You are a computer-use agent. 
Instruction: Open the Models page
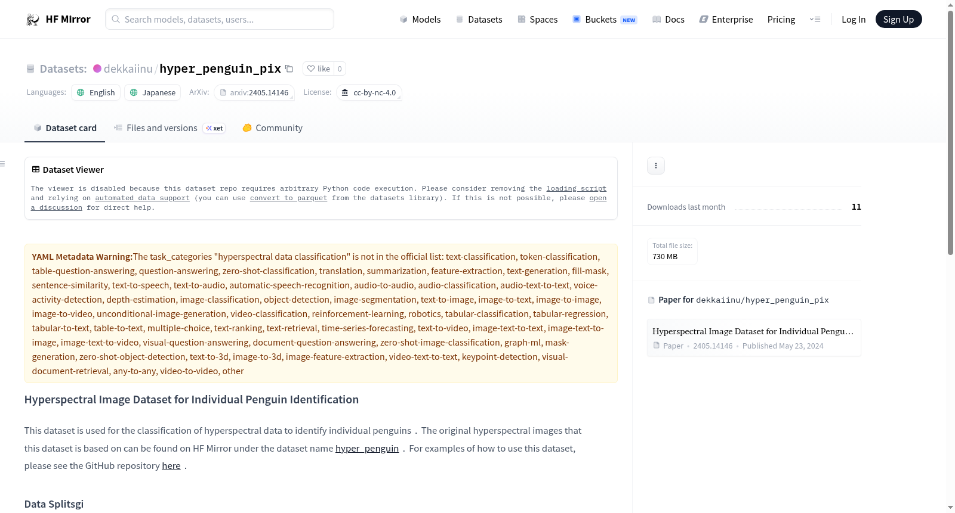click(420, 20)
